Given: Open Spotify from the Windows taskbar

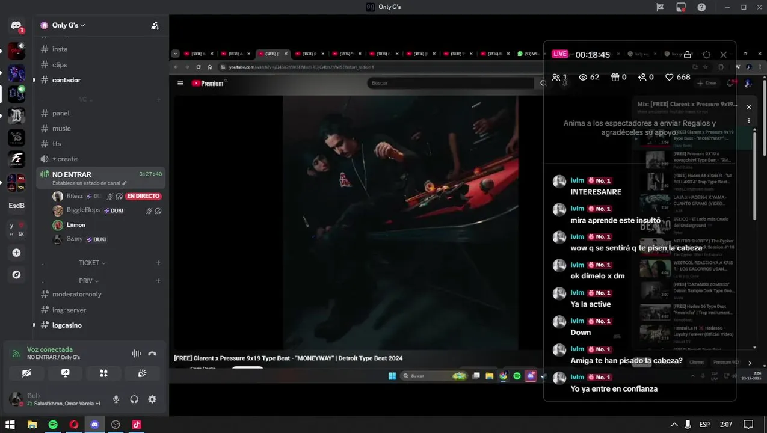Looking at the screenshot, I should tap(53, 425).
